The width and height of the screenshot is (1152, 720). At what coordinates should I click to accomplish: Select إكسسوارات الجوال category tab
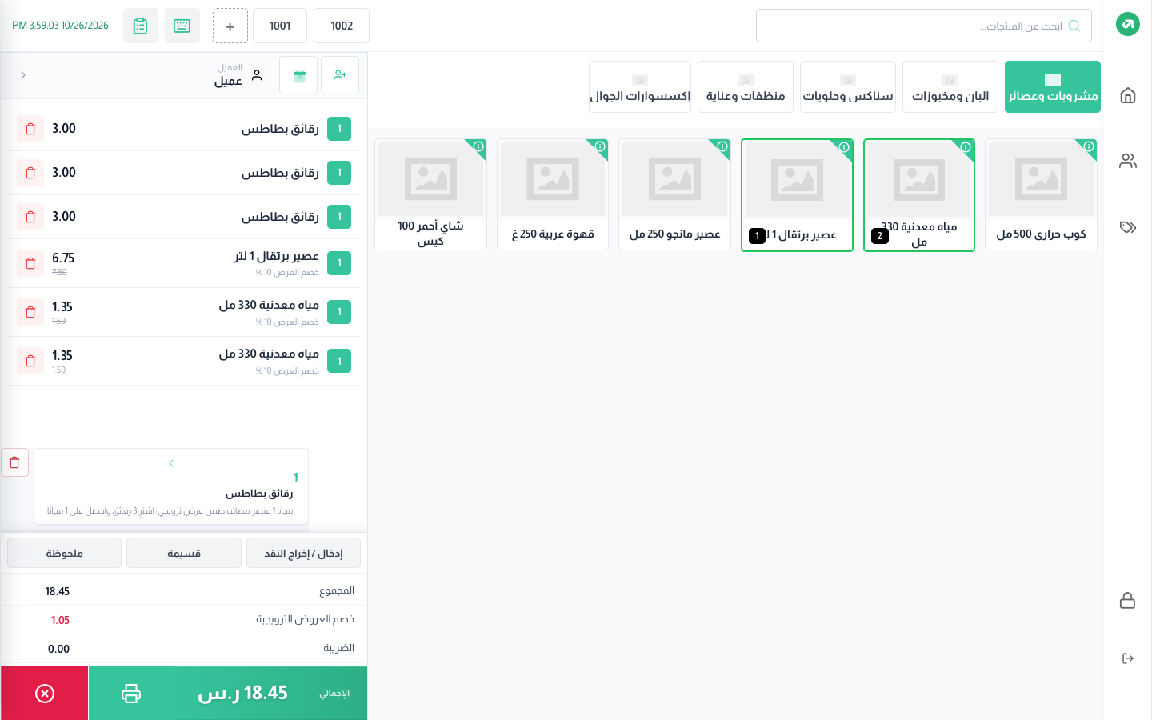(640, 86)
